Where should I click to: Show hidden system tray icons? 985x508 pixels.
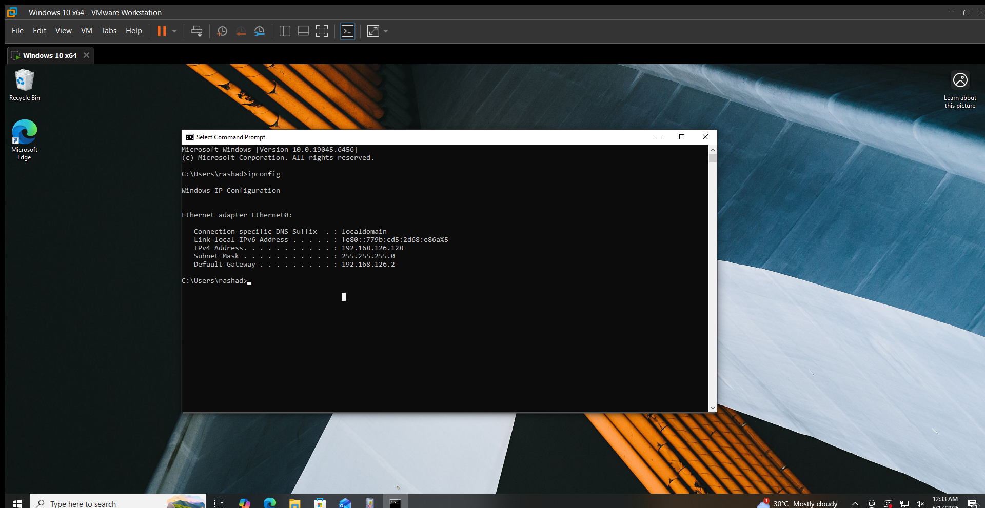coord(855,503)
